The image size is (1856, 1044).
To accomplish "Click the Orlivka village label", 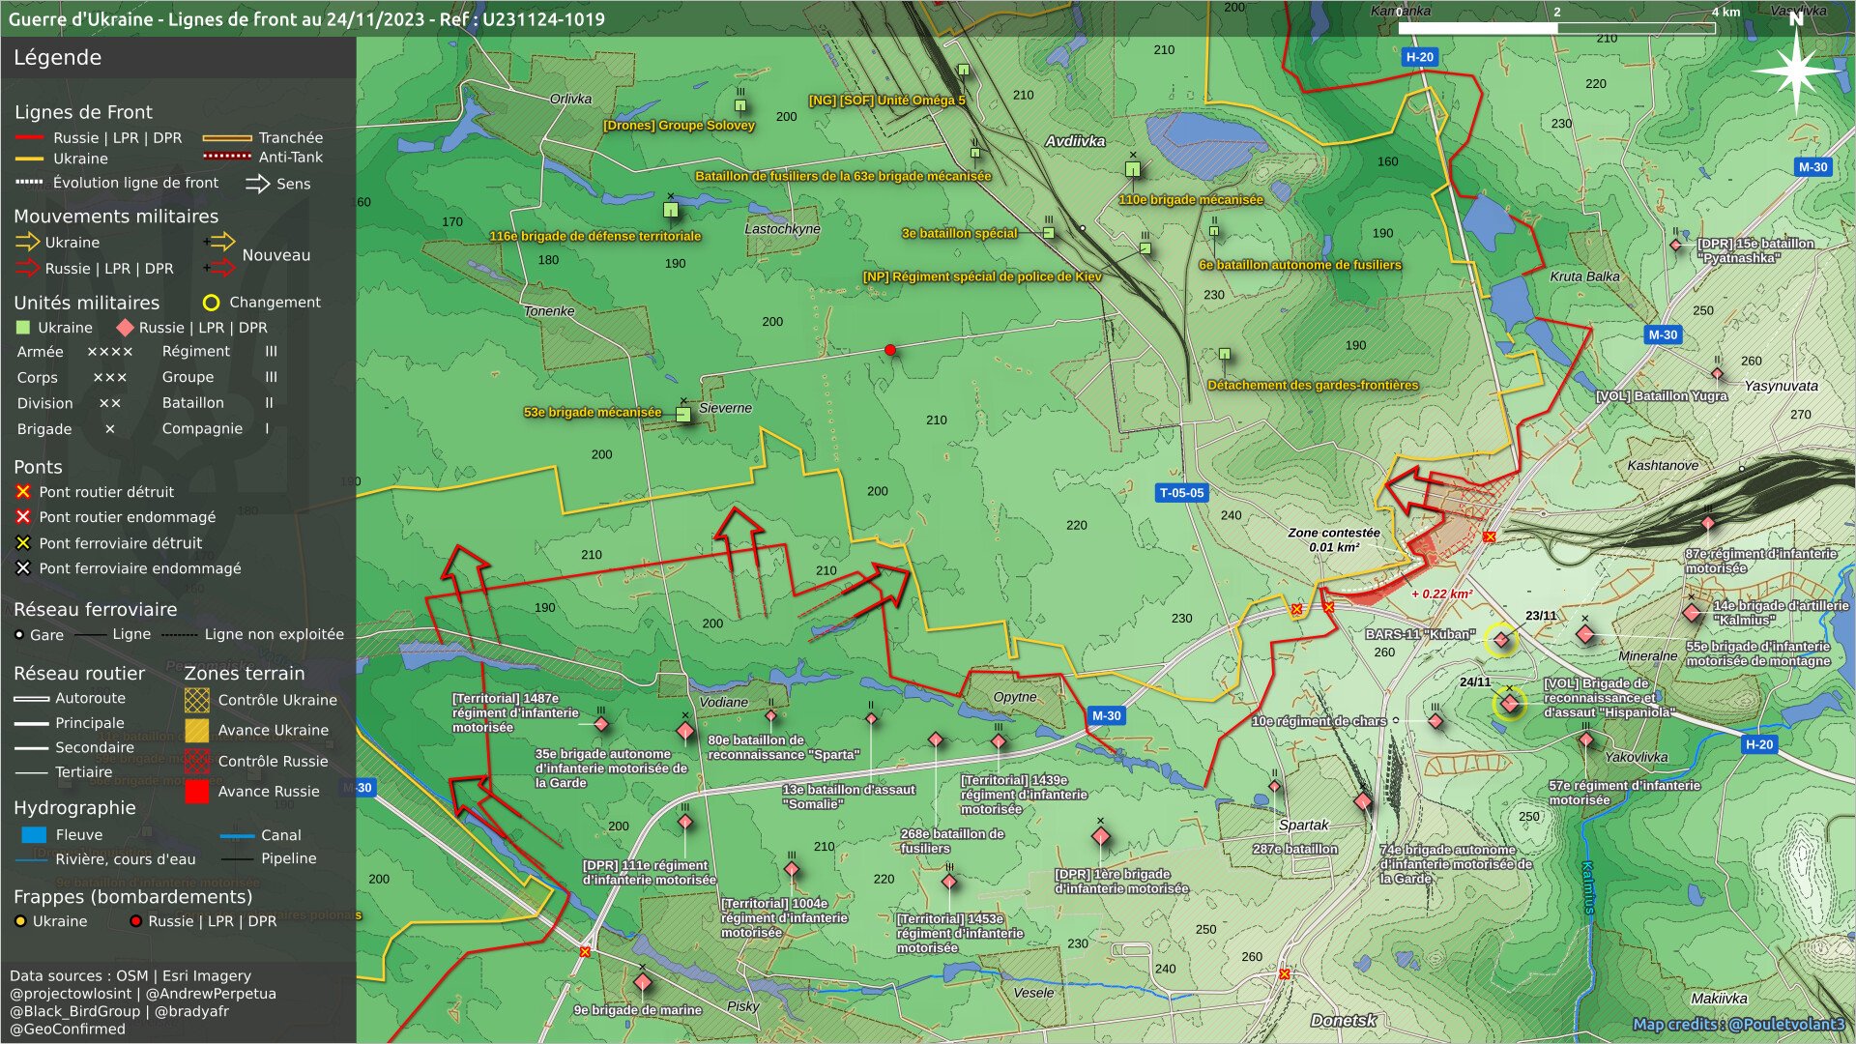I will [x=570, y=99].
